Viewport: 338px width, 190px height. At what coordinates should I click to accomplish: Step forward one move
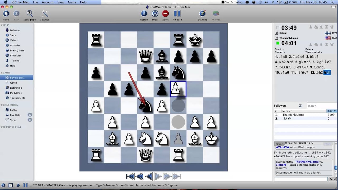click(158, 176)
